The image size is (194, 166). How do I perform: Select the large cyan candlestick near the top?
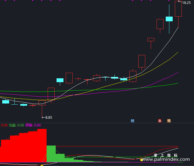[169, 19]
